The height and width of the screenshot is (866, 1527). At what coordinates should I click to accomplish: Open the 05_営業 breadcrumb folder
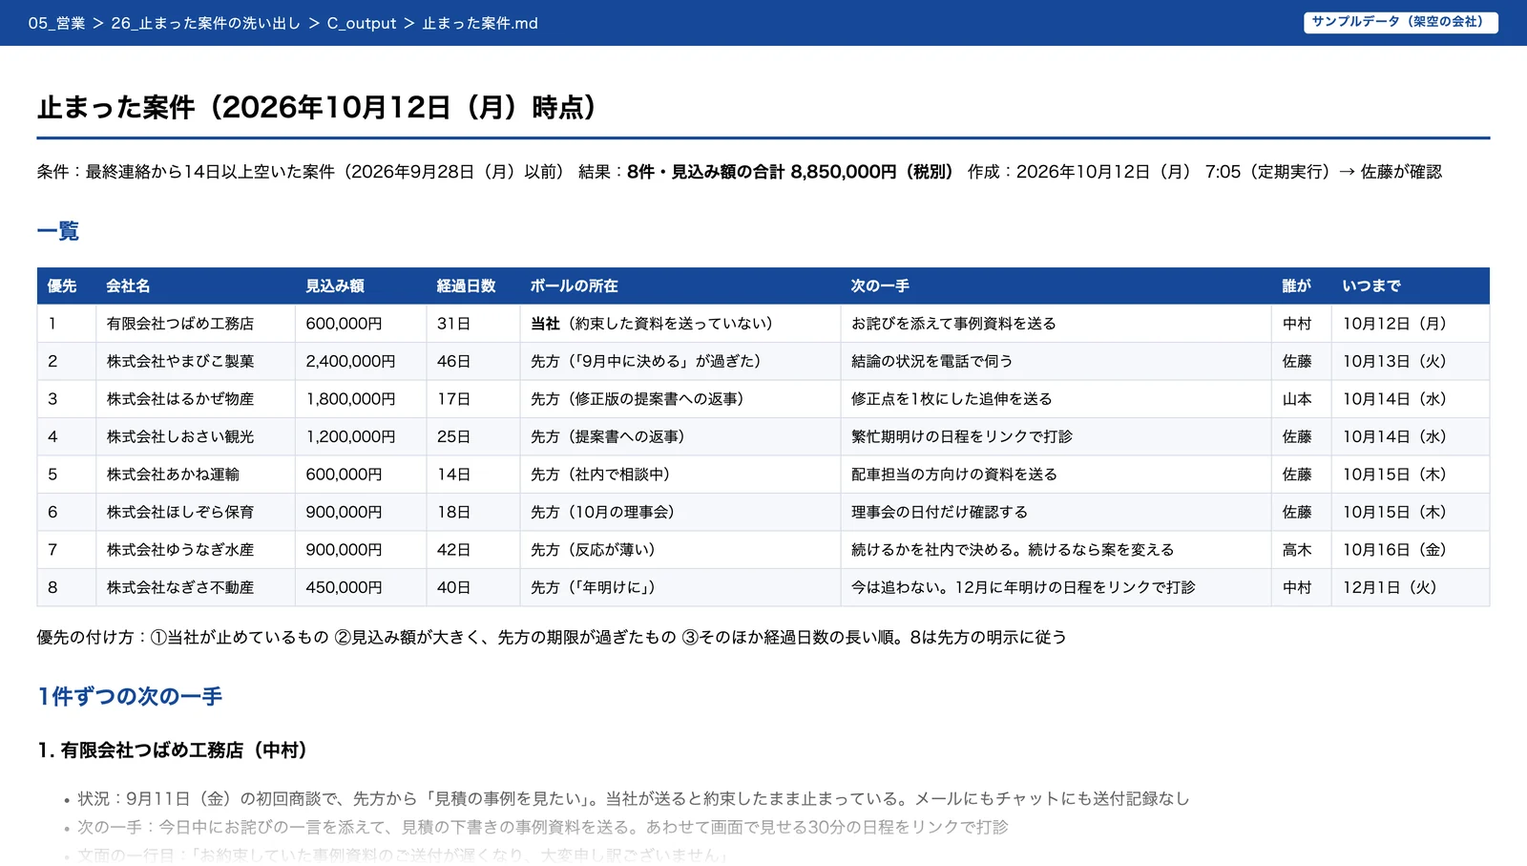(x=56, y=23)
